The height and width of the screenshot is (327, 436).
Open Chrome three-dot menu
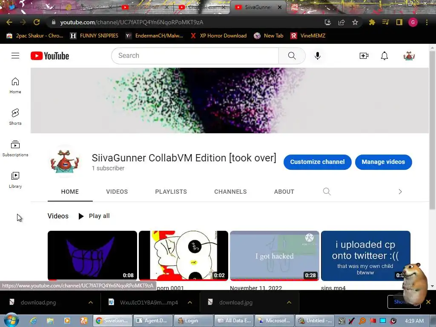(x=427, y=22)
